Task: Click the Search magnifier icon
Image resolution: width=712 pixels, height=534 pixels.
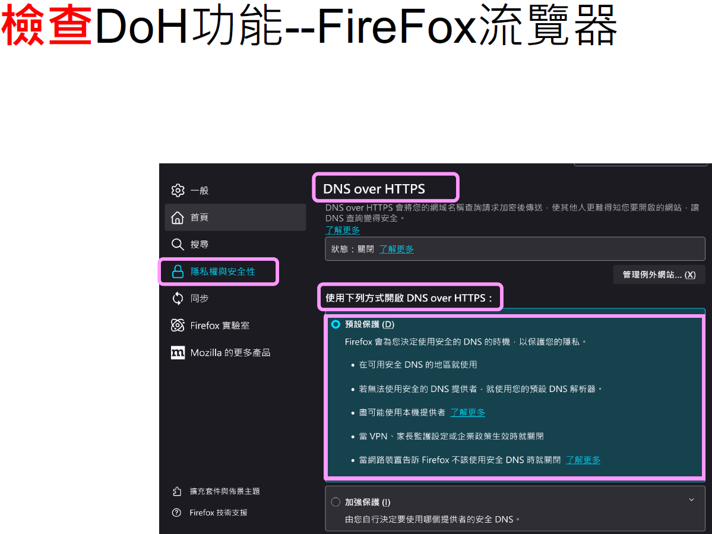Action: 178,245
